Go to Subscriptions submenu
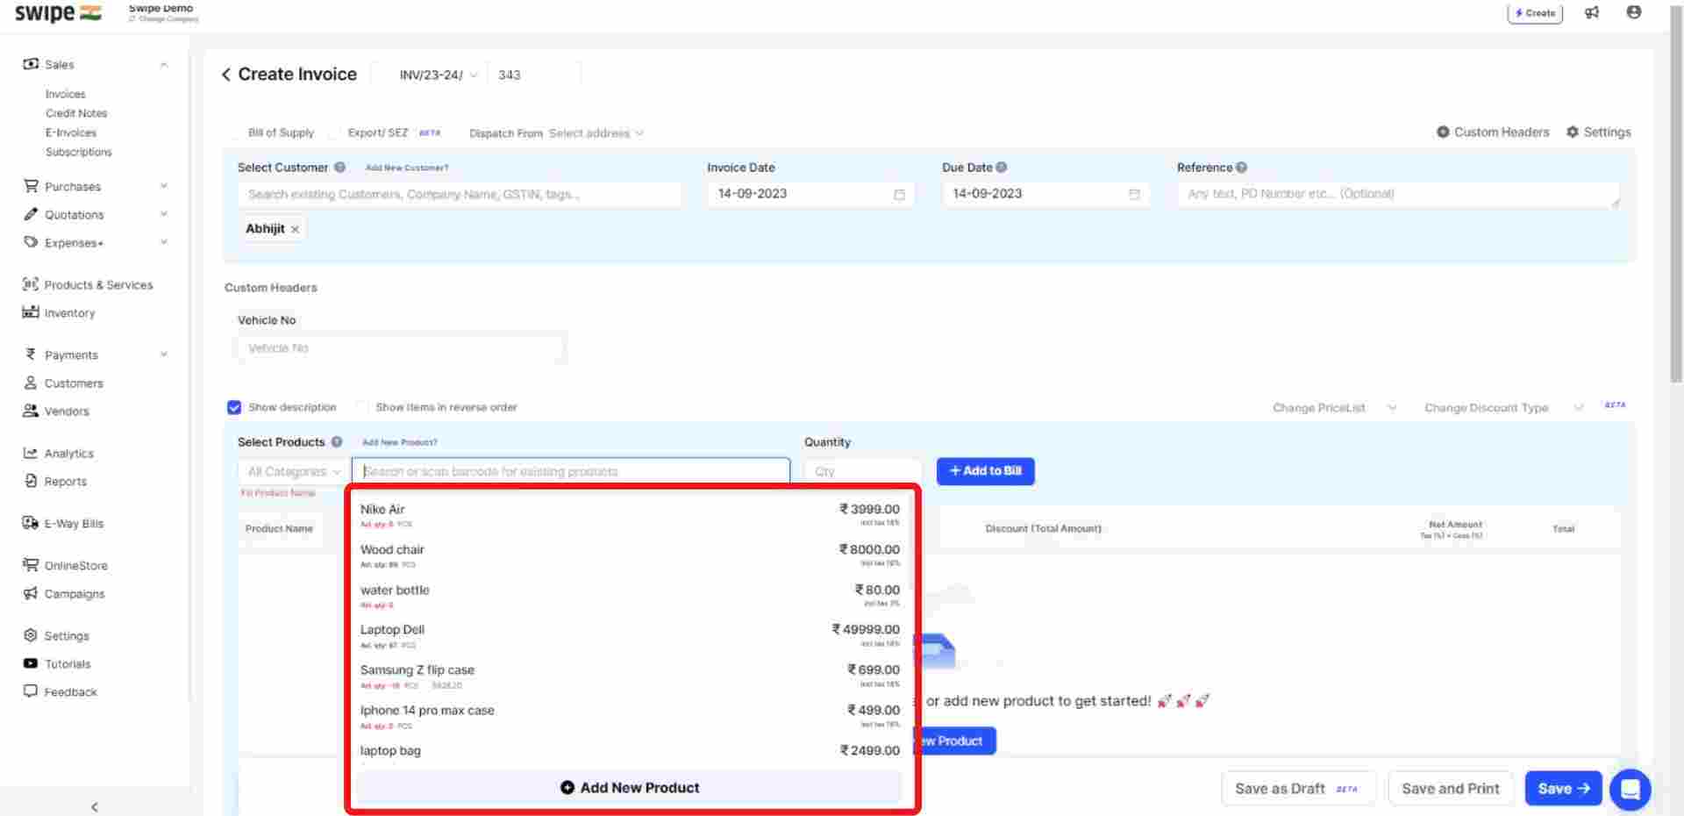Screen dimensions: 1684x816 click(x=79, y=152)
